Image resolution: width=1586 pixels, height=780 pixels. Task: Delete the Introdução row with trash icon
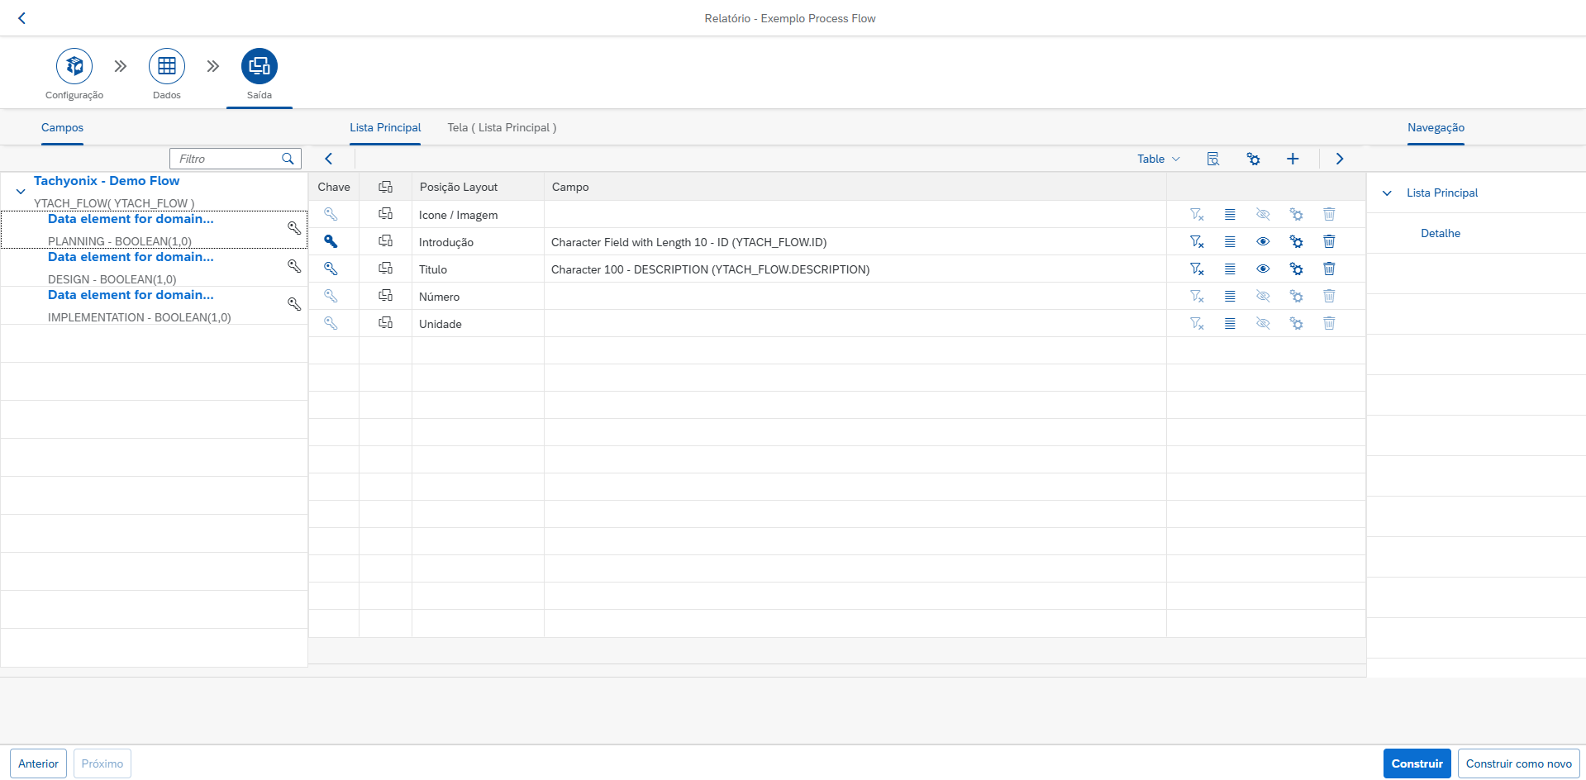pyautogui.click(x=1329, y=241)
